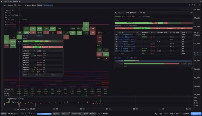Click MachiBig segment in panel took bar

[x=131, y=23]
